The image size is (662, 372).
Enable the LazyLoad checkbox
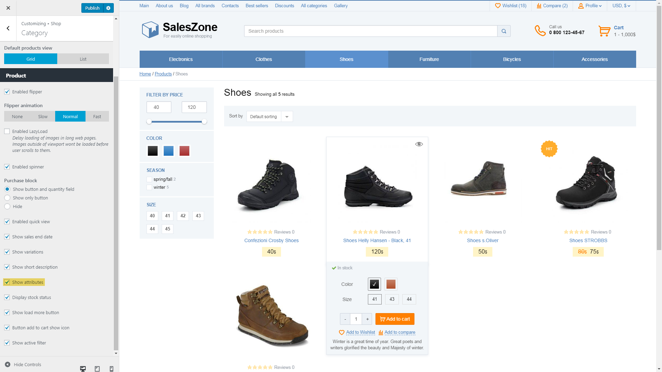click(7, 131)
